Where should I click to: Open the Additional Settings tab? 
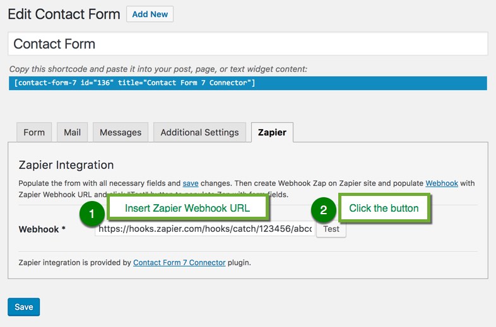[x=199, y=132]
